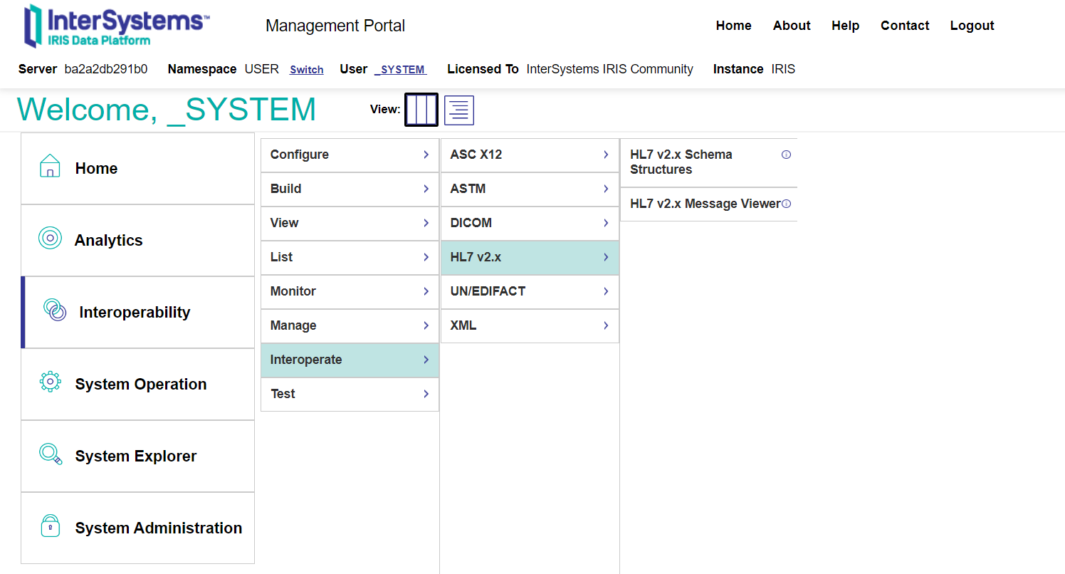The width and height of the screenshot is (1065, 574).
Task: Show info for HL7 v2.x Message Viewer
Action: tap(786, 204)
